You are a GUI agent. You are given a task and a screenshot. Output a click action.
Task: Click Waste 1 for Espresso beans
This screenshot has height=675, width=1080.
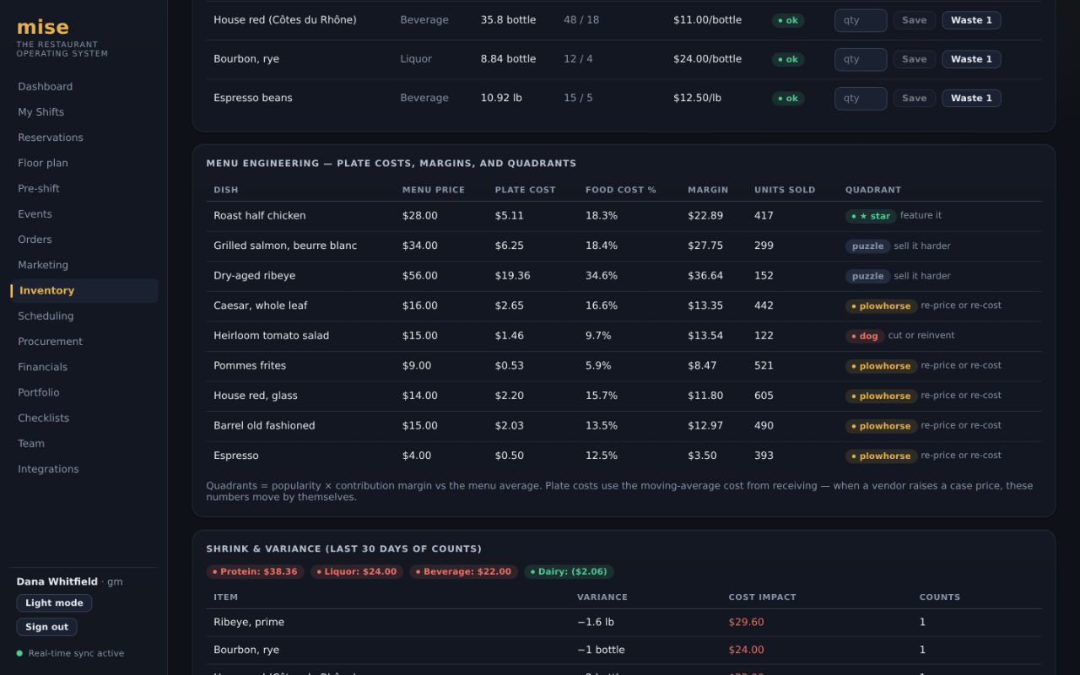coord(971,98)
